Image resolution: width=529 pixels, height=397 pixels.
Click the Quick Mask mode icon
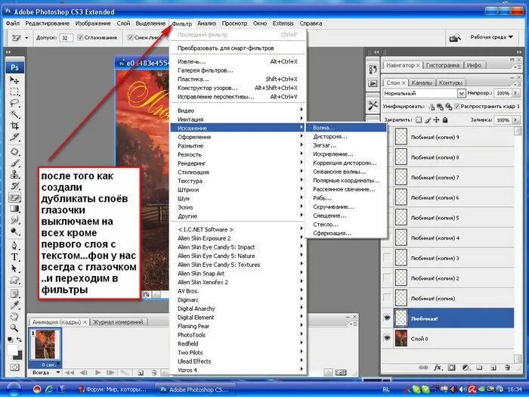click(14, 367)
